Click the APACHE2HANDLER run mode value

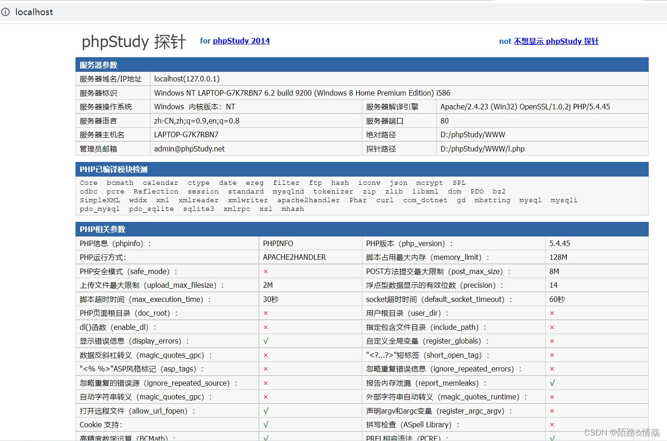(294, 258)
